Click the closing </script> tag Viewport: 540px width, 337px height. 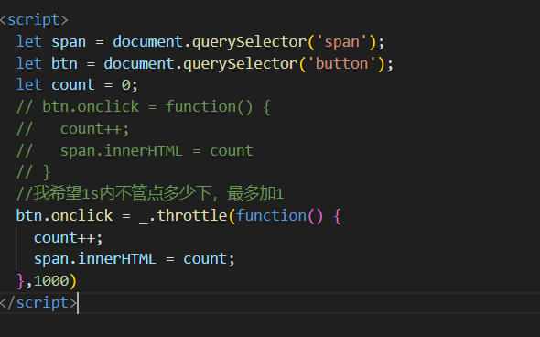click(x=38, y=303)
